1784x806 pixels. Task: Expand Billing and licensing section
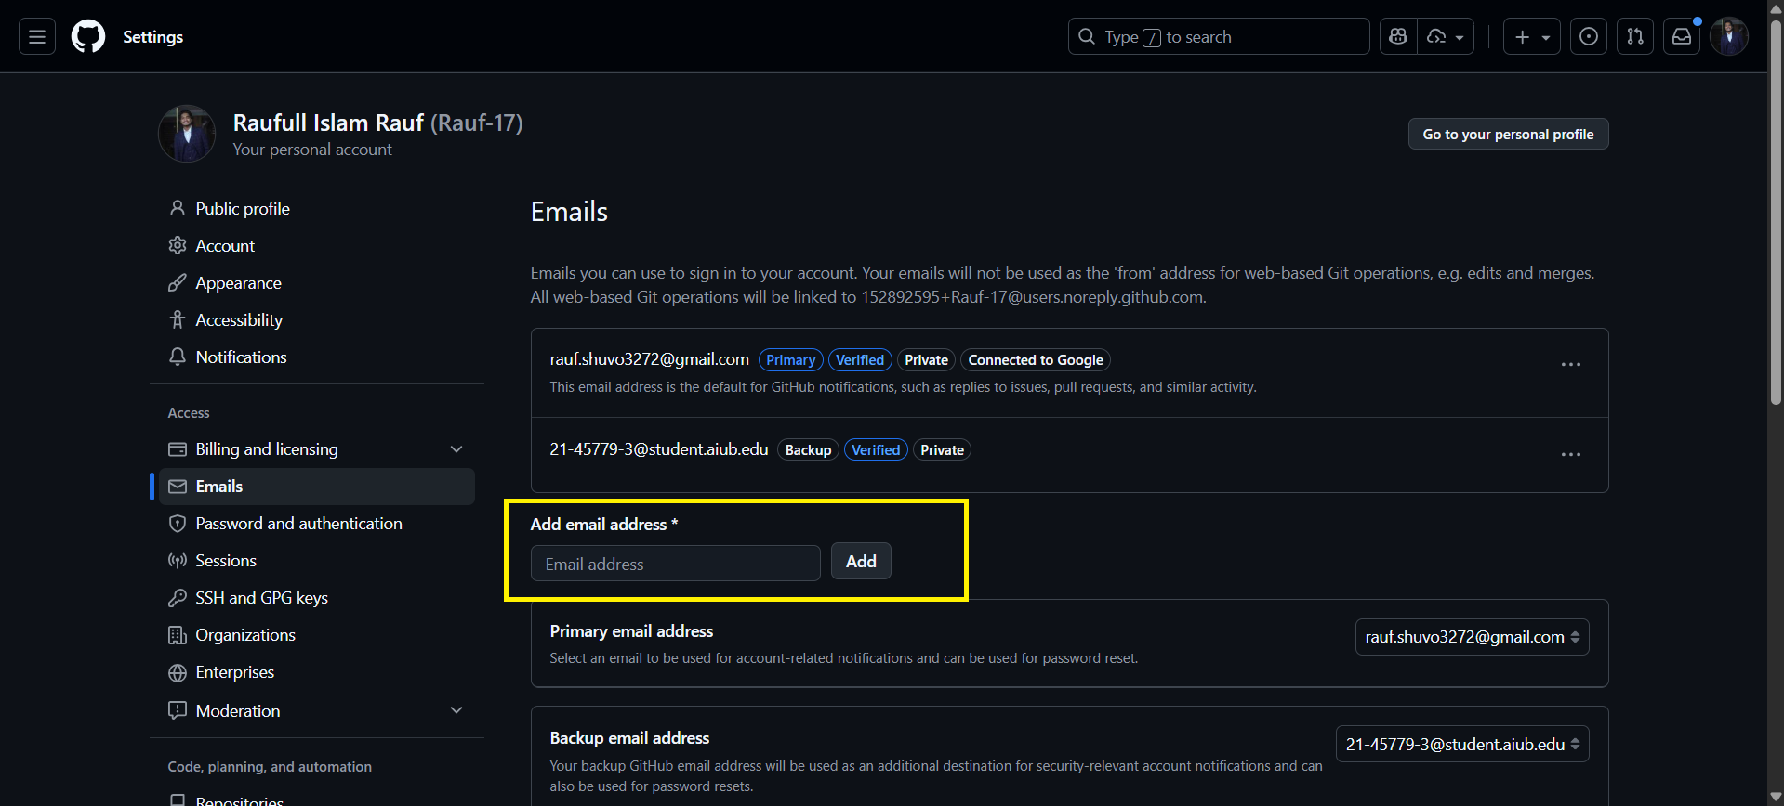456,449
